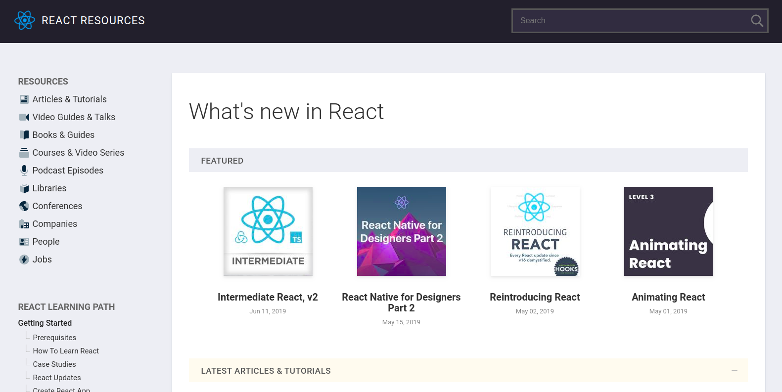Open the Reintroducing React title link
The width and height of the screenshot is (782, 392).
click(535, 297)
